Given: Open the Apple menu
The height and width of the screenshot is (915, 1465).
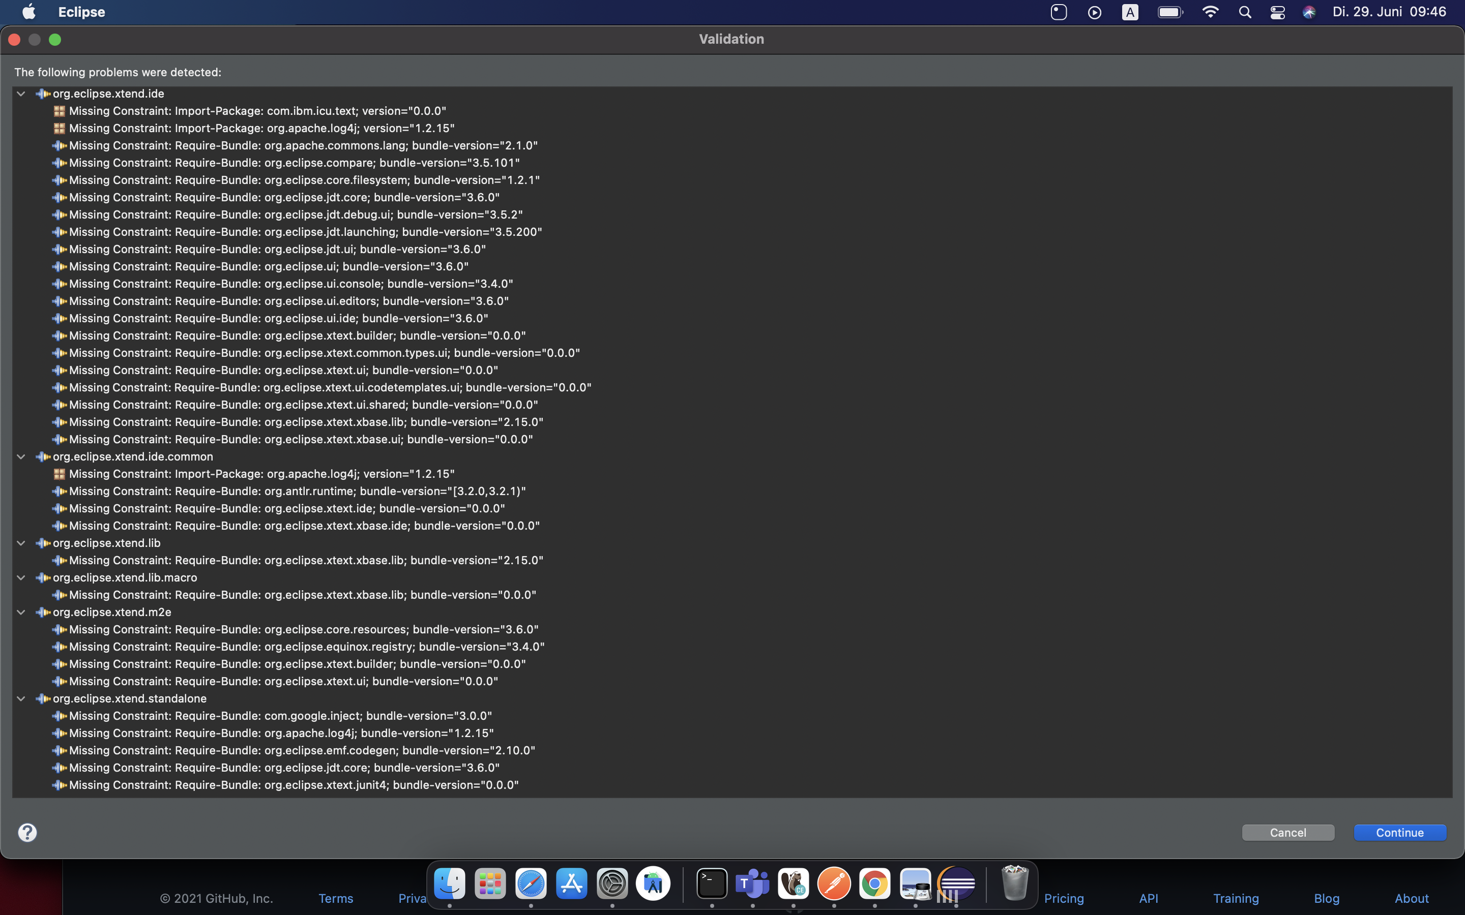Looking at the screenshot, I should 27,12.
